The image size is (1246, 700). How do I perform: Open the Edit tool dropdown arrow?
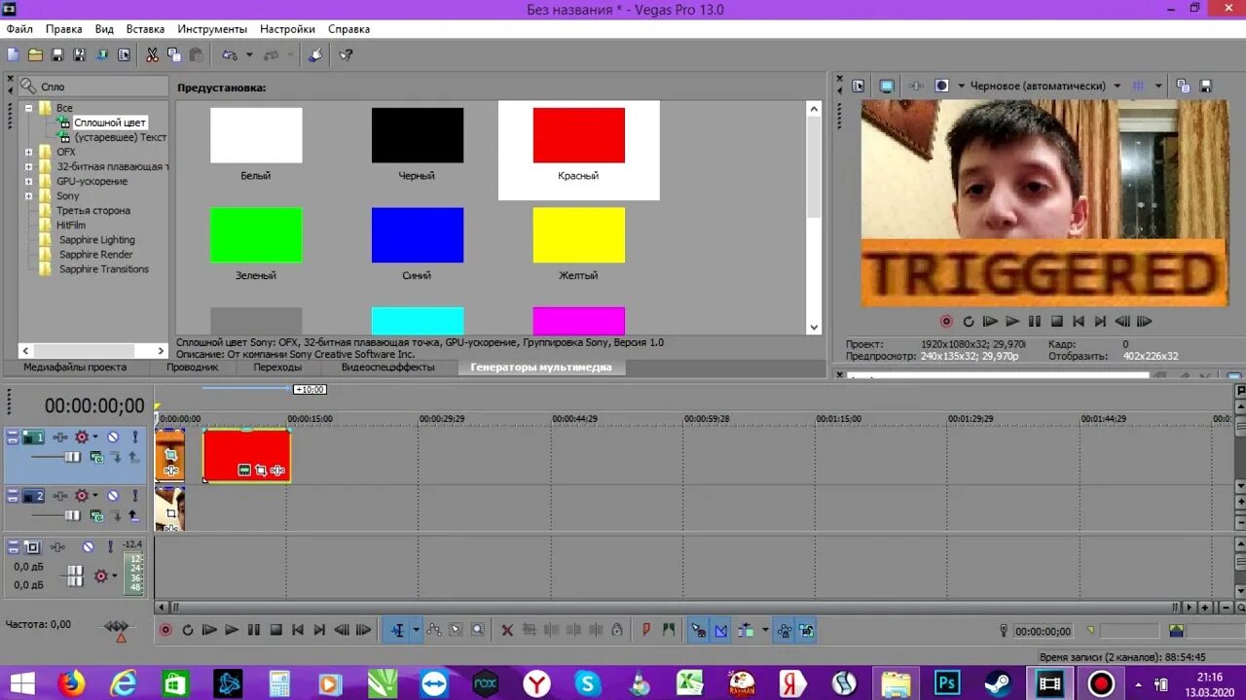tap(416, 630)
